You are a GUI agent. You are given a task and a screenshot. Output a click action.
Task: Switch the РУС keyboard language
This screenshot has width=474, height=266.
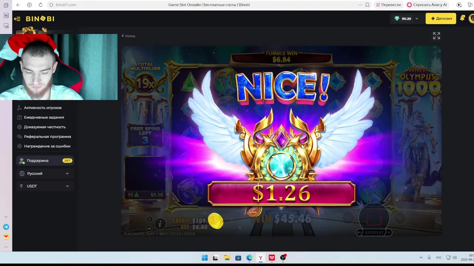(x=439, y=258)
